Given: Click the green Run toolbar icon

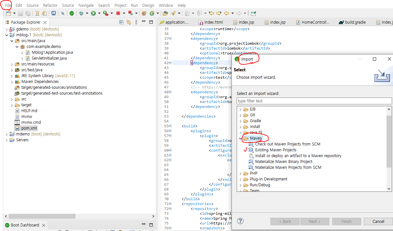Looking at the screenshot, I should click(93, 13).
